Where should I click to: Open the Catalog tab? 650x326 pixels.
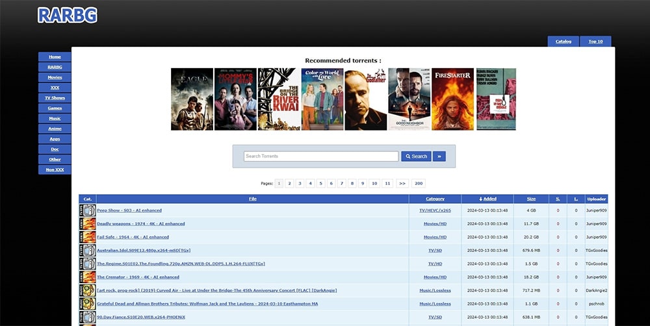point(563,42)
